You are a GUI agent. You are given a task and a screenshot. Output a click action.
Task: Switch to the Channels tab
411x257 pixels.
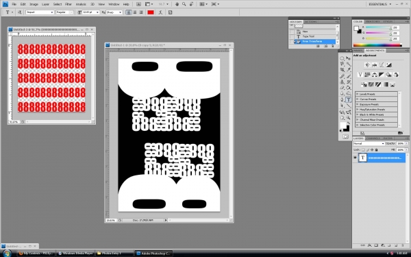(x=373, y=138)
